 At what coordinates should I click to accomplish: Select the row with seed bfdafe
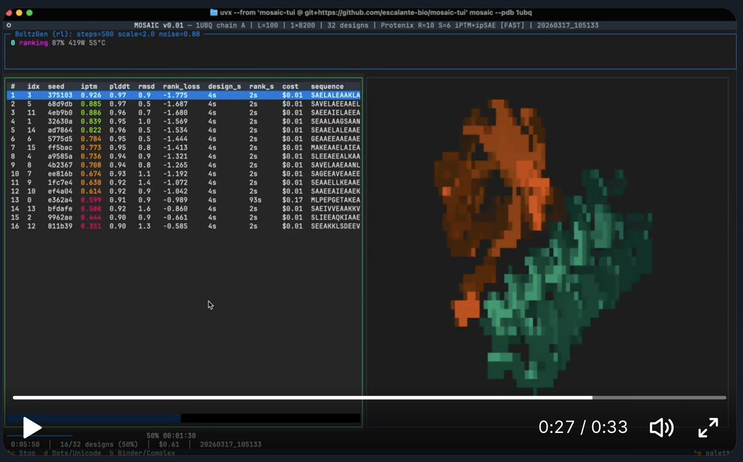coord(184,209)
